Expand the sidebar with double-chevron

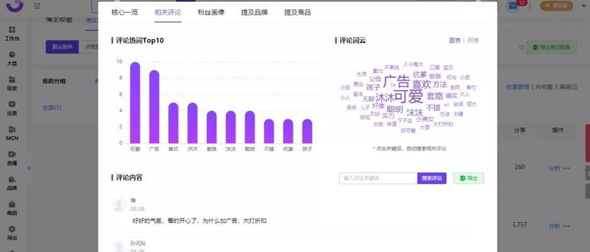click(x=29, y=168)
